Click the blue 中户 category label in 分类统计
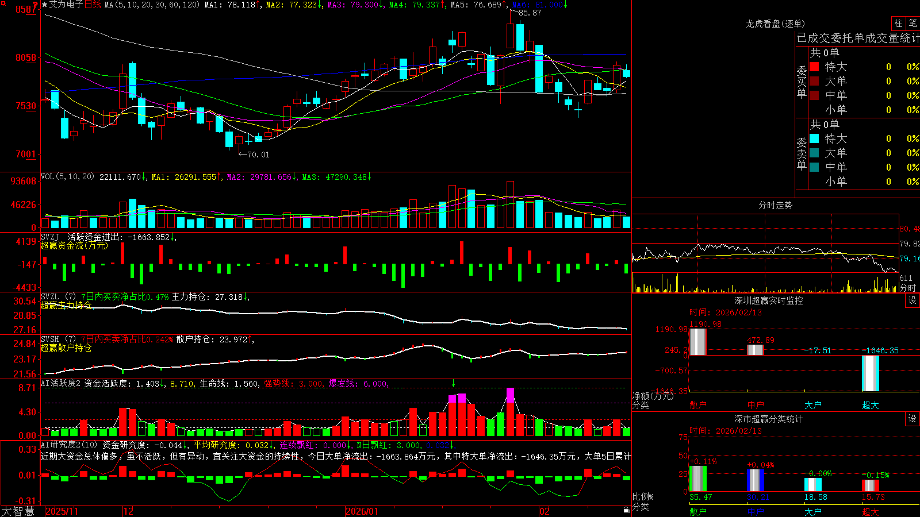Screen dimensions: 920x517 click(756, 511)
